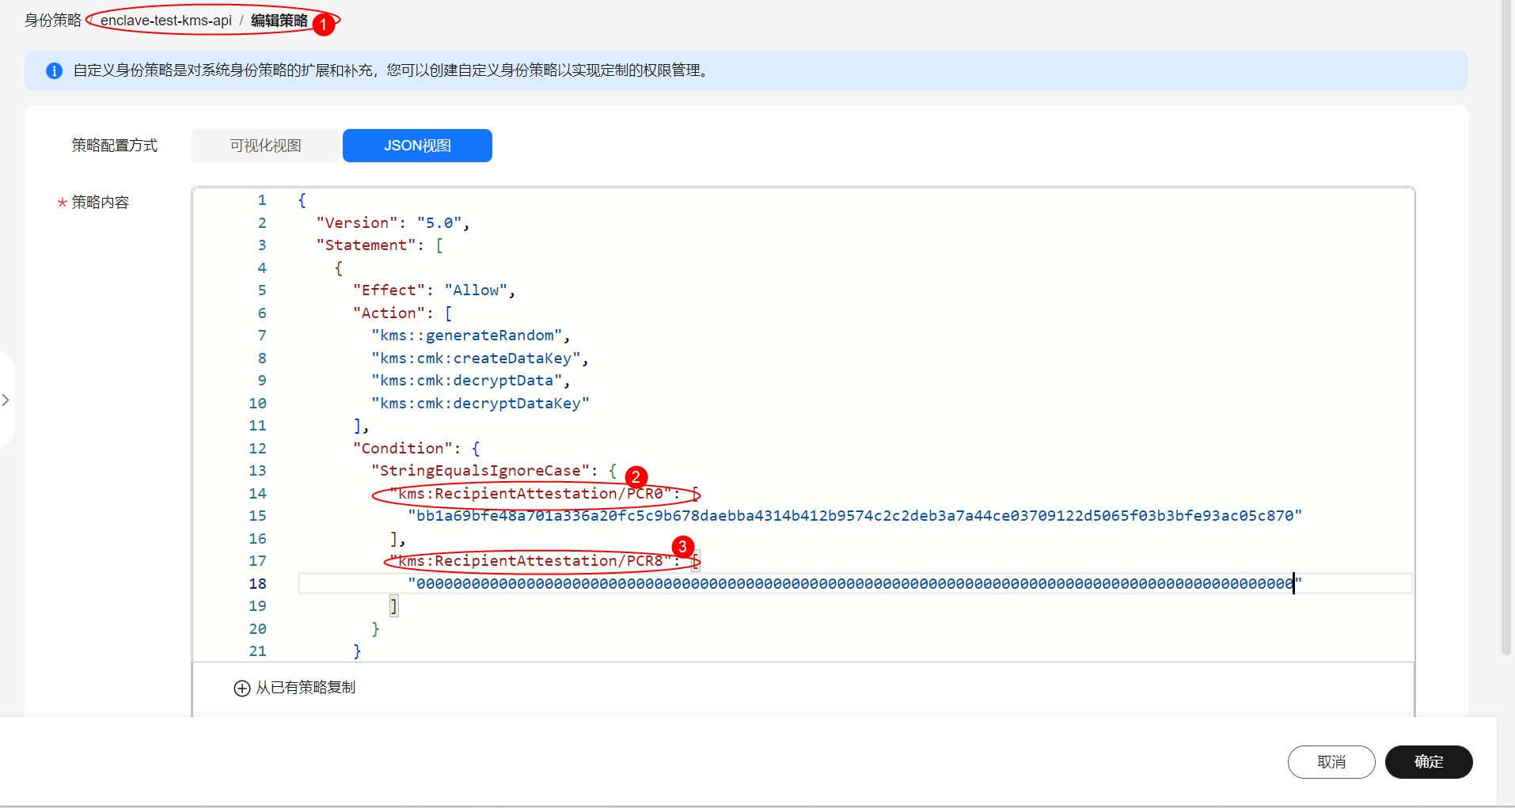Click "kms:cmk:decryptDataKey" on line 10
This screenshot has width=1515, height=808.
tap(480, 404)
